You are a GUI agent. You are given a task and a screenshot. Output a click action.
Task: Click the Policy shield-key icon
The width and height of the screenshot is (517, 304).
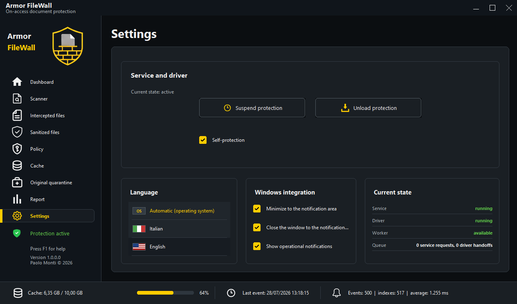click(x=17, y=149)
